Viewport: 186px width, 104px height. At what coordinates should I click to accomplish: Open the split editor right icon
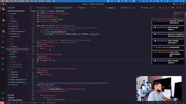click(180, 8)
